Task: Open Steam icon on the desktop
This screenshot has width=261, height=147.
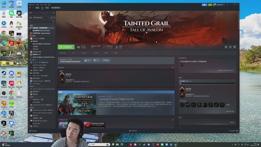Action: coord(4,74)
